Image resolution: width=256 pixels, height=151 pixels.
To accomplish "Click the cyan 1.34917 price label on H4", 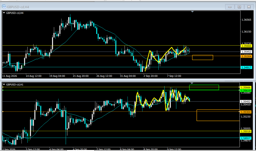I will tap(246, 67).
